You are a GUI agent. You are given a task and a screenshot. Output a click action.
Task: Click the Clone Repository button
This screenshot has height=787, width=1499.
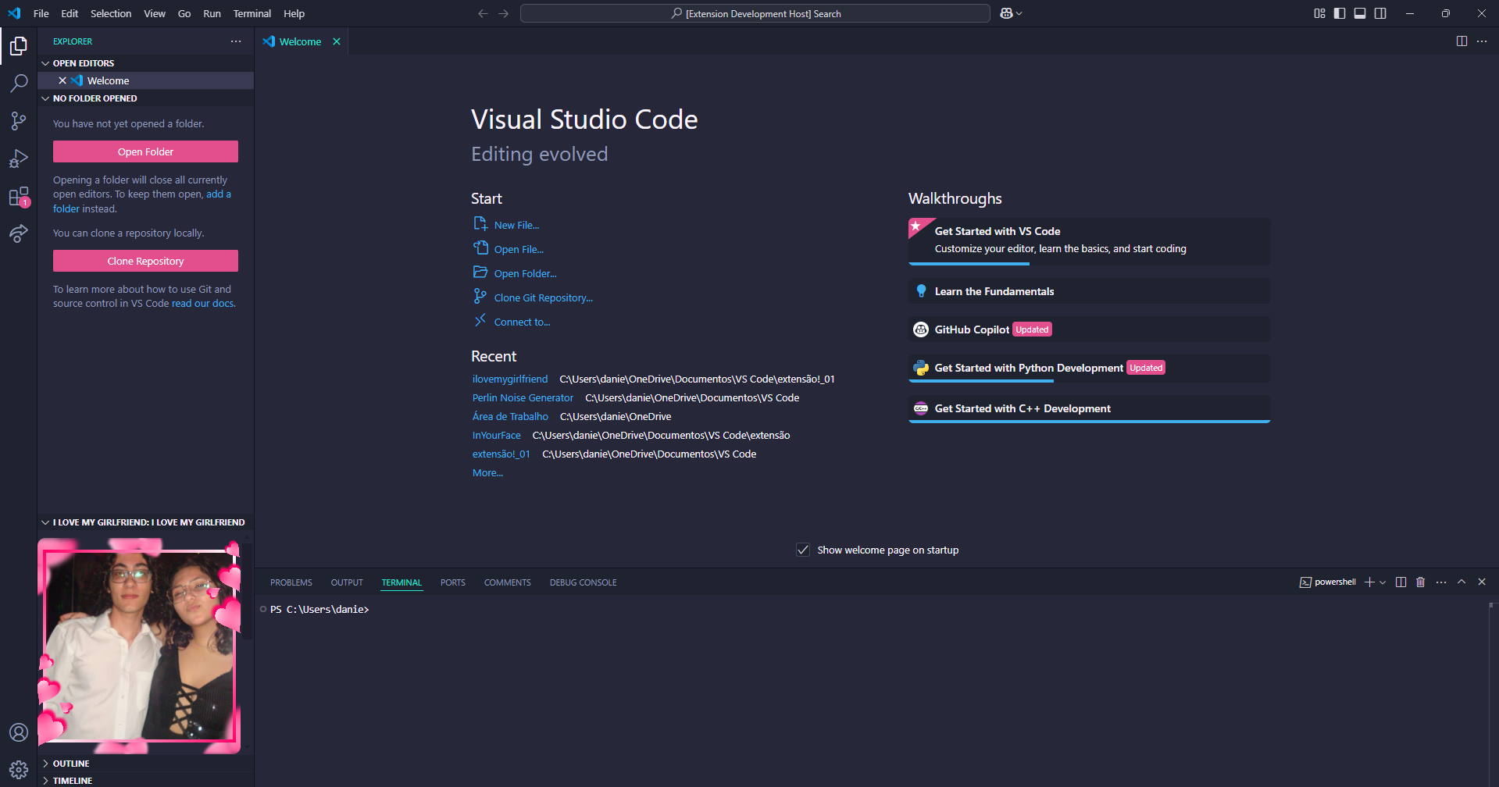145,261
